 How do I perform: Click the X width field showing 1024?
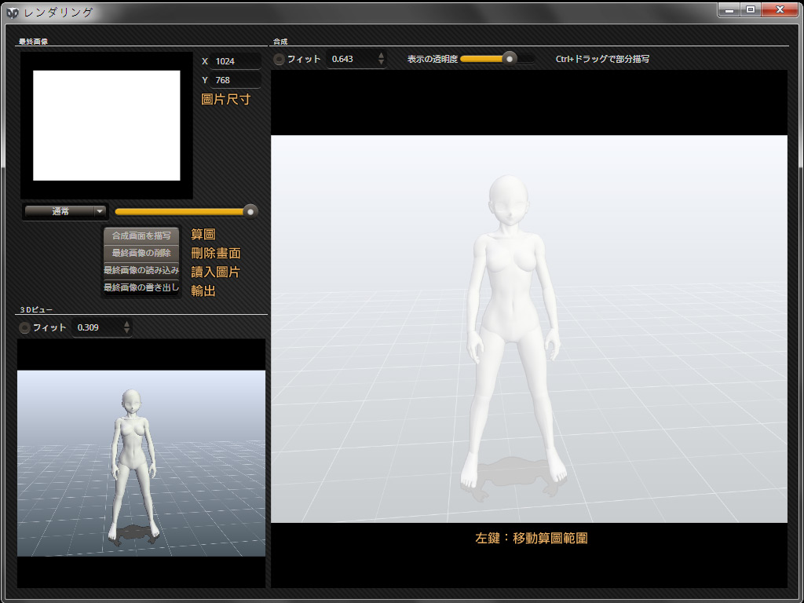click(235, 61)
